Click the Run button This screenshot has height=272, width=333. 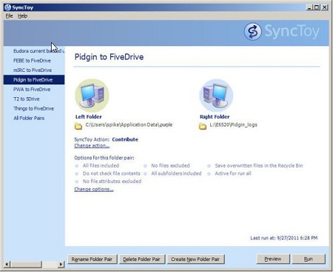point(309,259)
